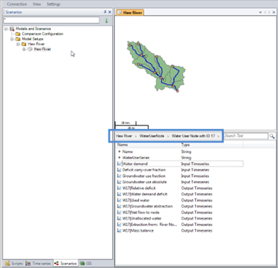
Task: Click the magnifying glass search button
Action: 272,136
